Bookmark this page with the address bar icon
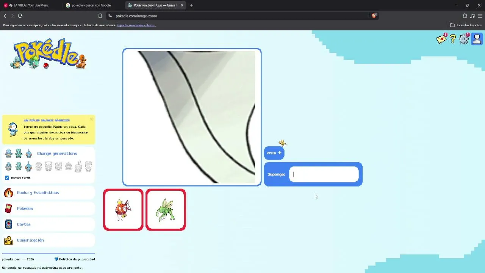485x273 pixels. (100, 16)
